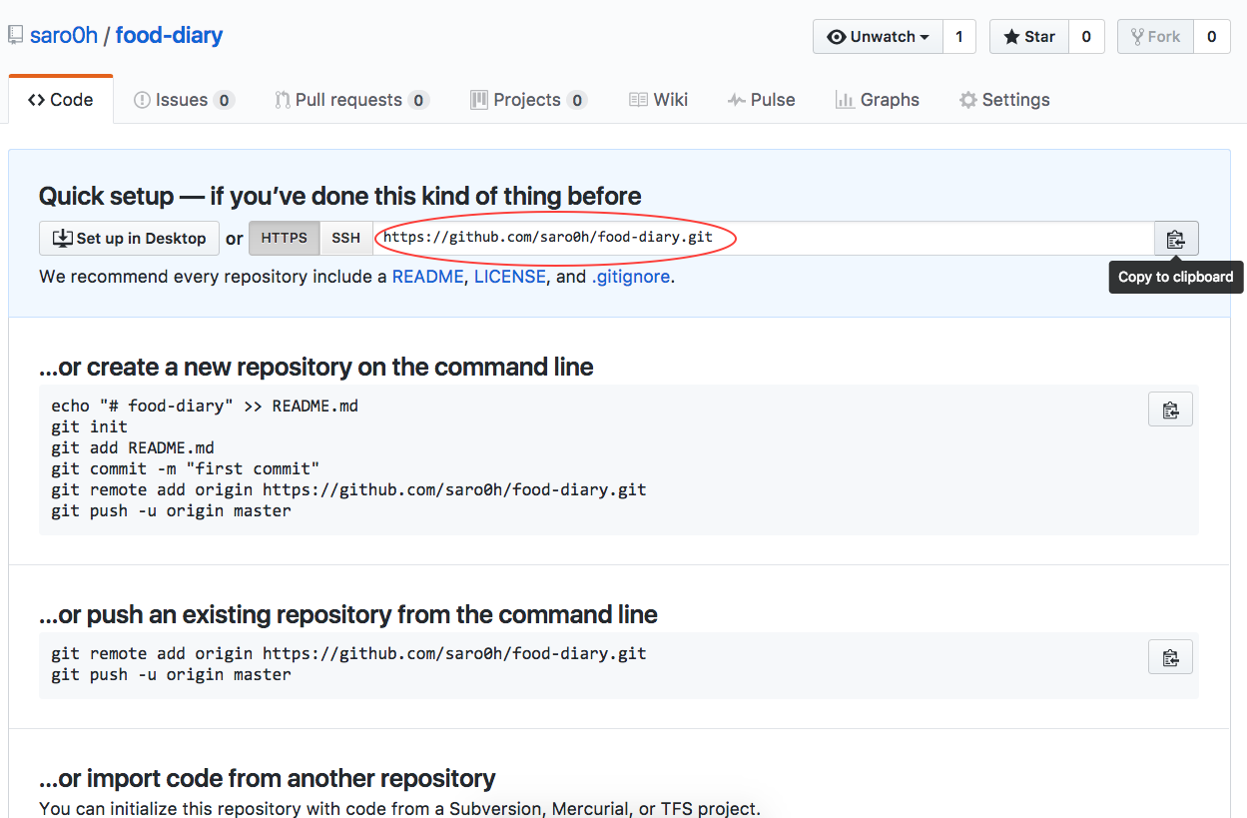Screen dimensions: 1247x818
Task: Copy the create new repository commands
Action: pyautogui.click(x=1171, y=409)
